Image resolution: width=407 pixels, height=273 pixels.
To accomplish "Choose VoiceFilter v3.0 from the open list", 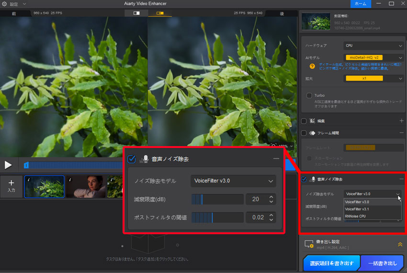I will tap(373, 202).
